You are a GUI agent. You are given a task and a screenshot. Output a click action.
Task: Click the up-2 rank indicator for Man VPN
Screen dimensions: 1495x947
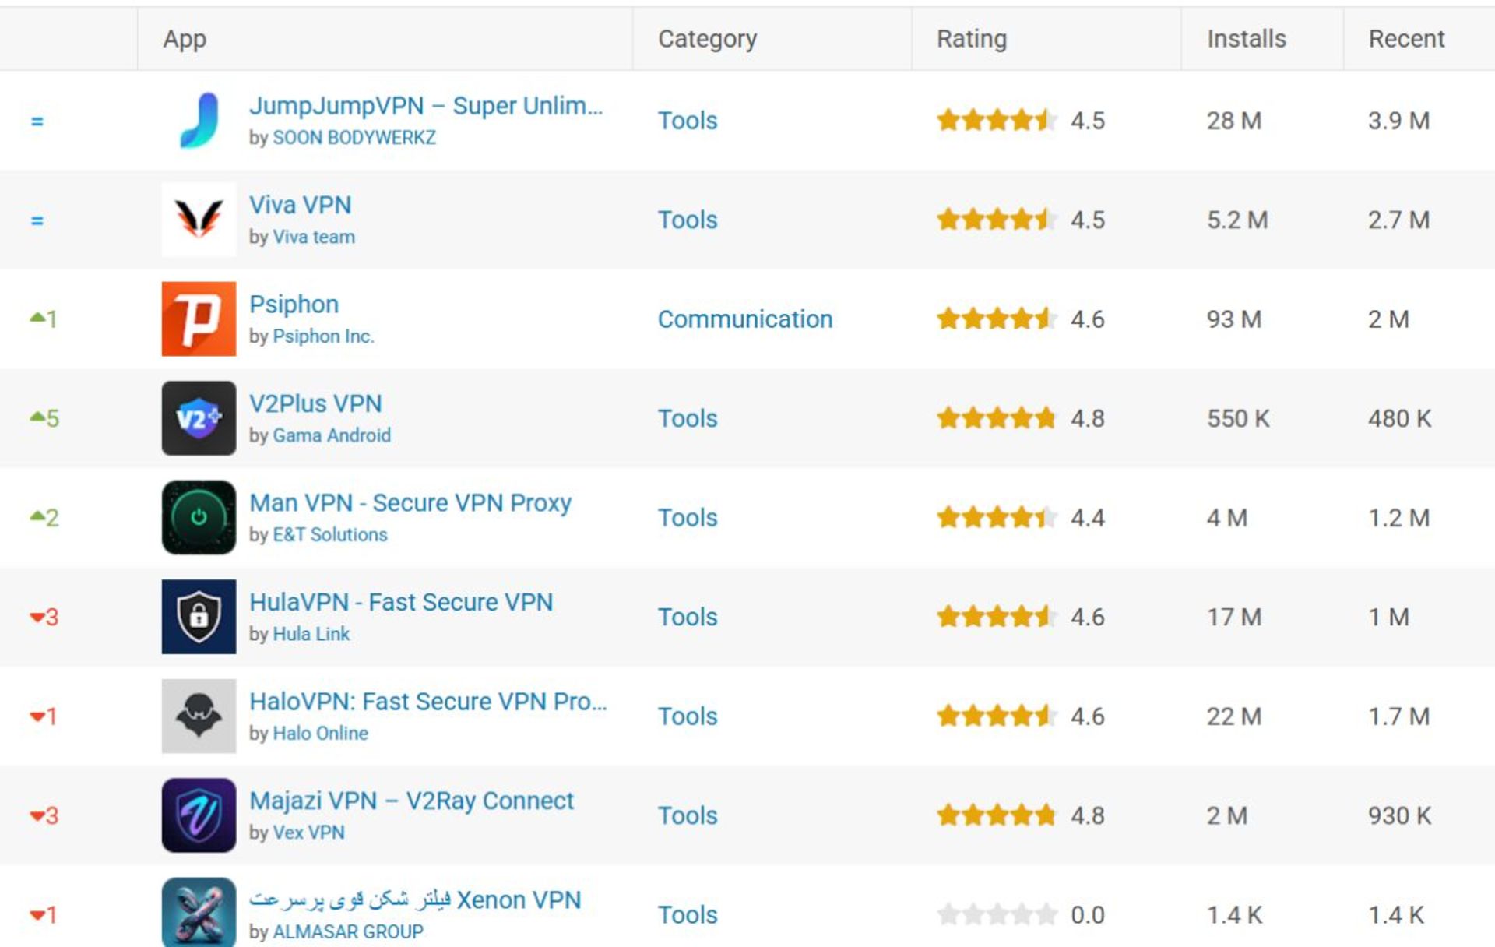44,517
